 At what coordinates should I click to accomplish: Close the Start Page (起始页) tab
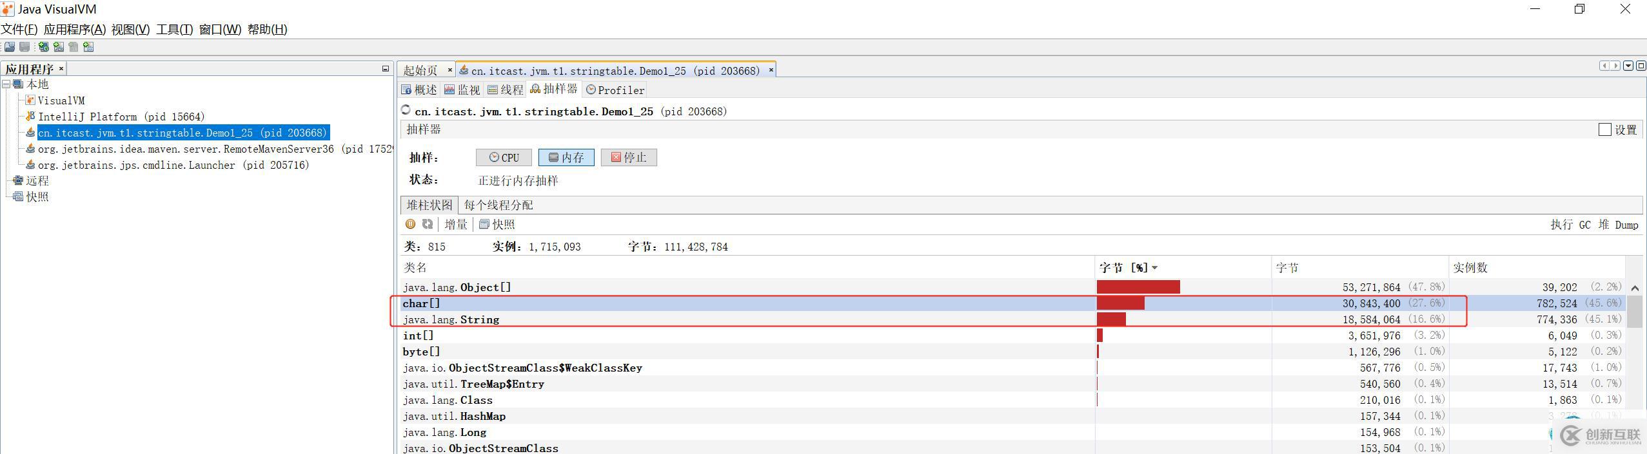(449, 70)
